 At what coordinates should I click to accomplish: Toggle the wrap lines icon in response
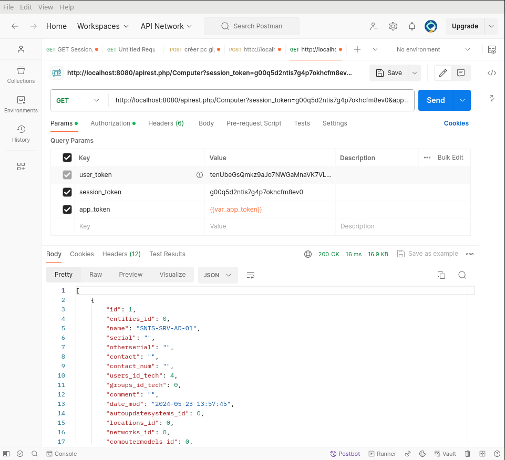251,275
